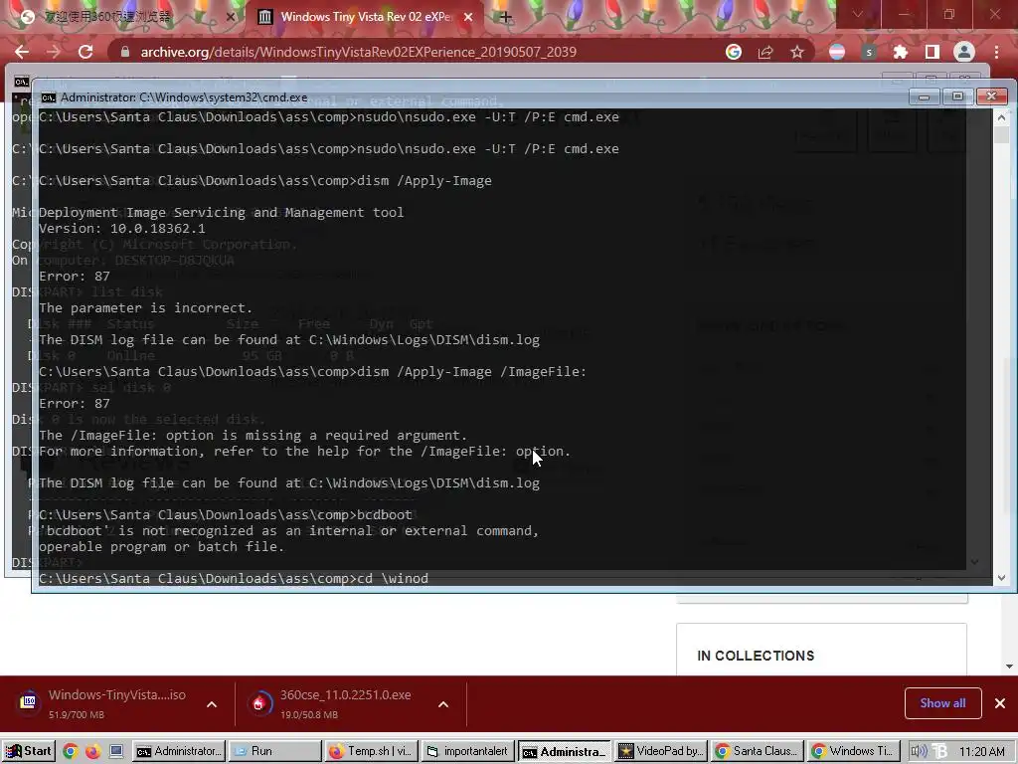Click IN COLLECTIONS heading on page
The image size is (1018, 764).
point(756,656)
